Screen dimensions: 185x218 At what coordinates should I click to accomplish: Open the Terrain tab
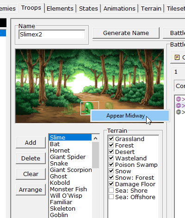pyautogui.click(x=151, y=9)
